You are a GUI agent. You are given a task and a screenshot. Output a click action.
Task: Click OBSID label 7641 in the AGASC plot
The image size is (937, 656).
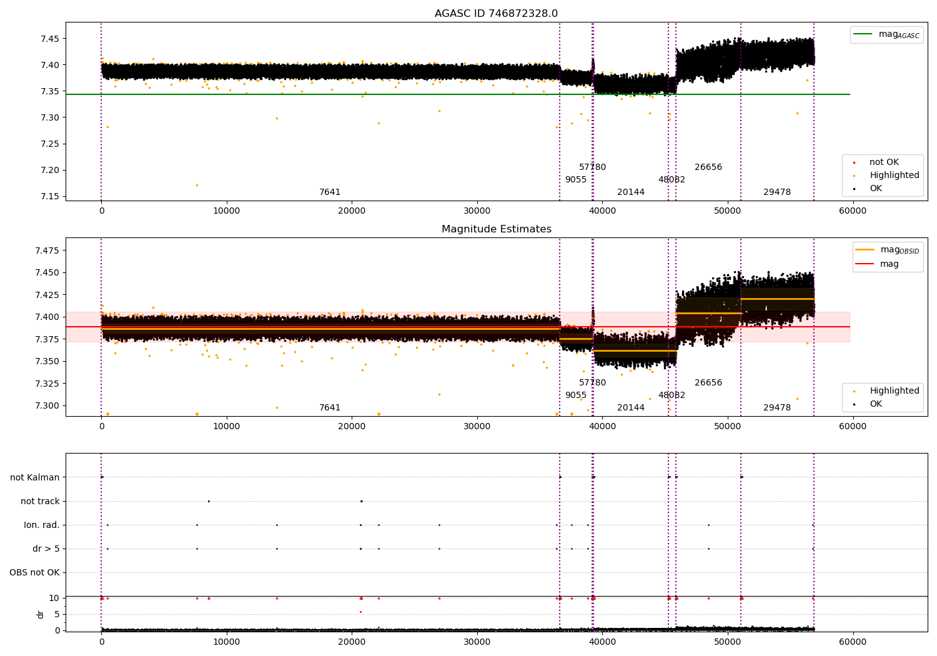pyautogui.click(x=330, y=192)
